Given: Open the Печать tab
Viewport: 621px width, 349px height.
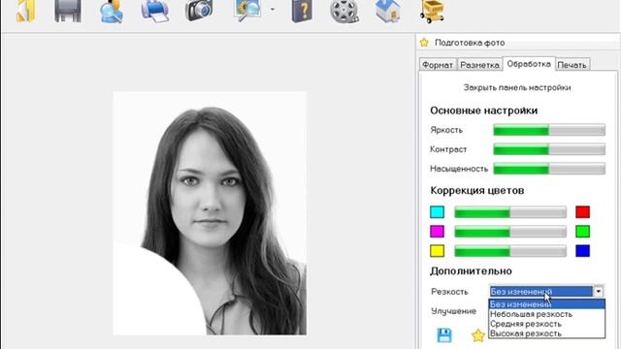Looking at the screenshot, I should coord(572,65).
